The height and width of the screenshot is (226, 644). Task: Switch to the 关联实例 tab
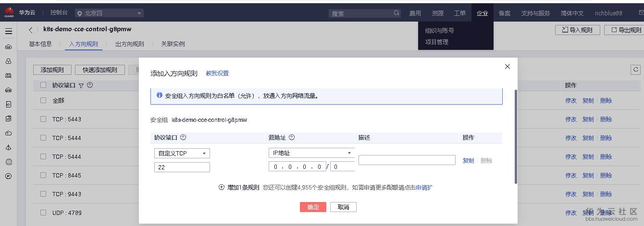[173, 44]
